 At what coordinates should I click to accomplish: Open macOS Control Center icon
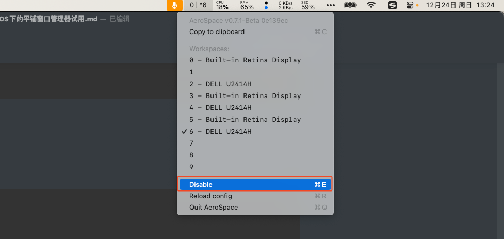pyautogui.click(x=410, y=5)
